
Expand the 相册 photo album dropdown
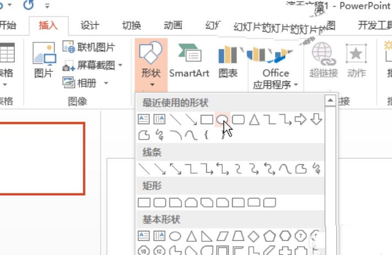pyautogui.click(x=106, y=83)
